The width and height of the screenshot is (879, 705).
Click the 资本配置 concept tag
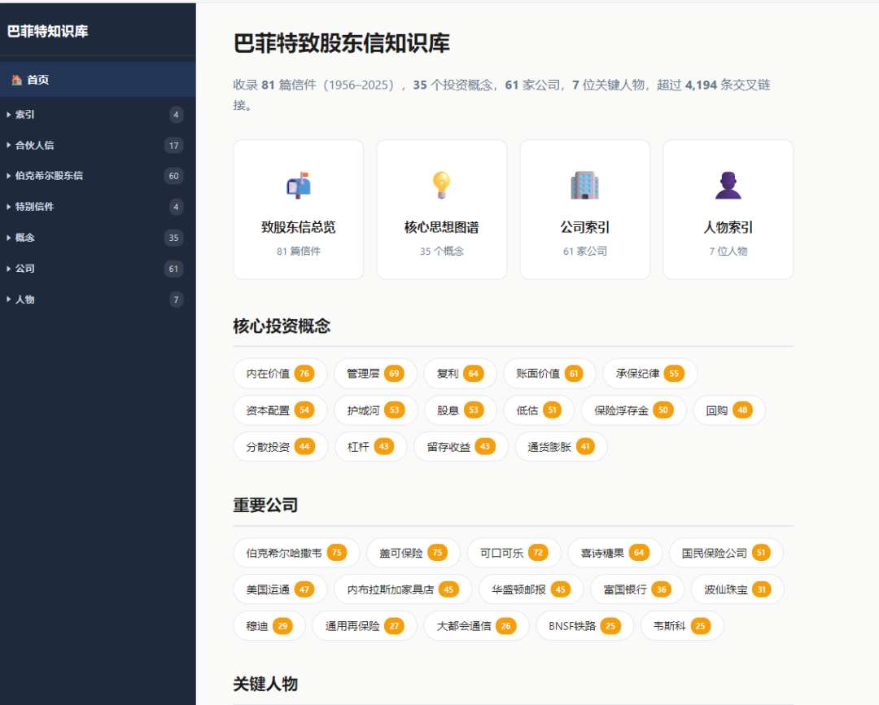tap(280, 410)
